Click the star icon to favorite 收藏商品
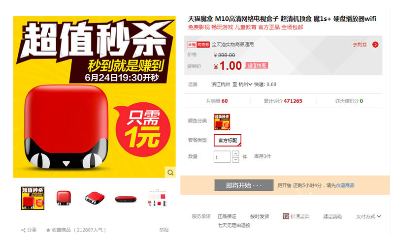 (48, 230)
